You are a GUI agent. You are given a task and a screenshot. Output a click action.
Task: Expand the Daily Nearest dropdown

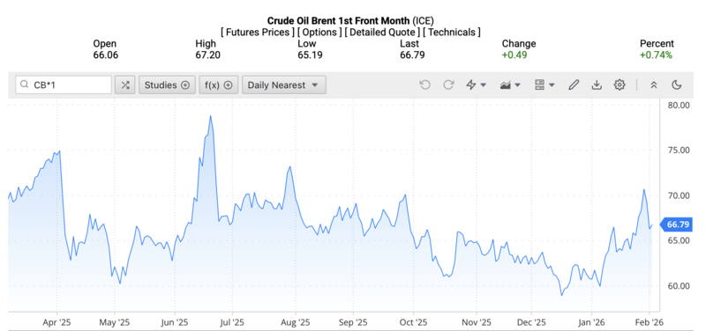[x=283, y=85]
